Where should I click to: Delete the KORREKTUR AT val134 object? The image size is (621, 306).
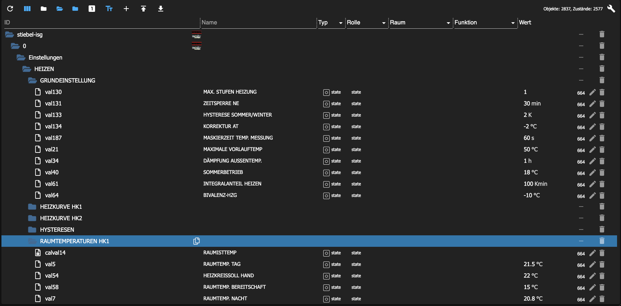(602, 127)
